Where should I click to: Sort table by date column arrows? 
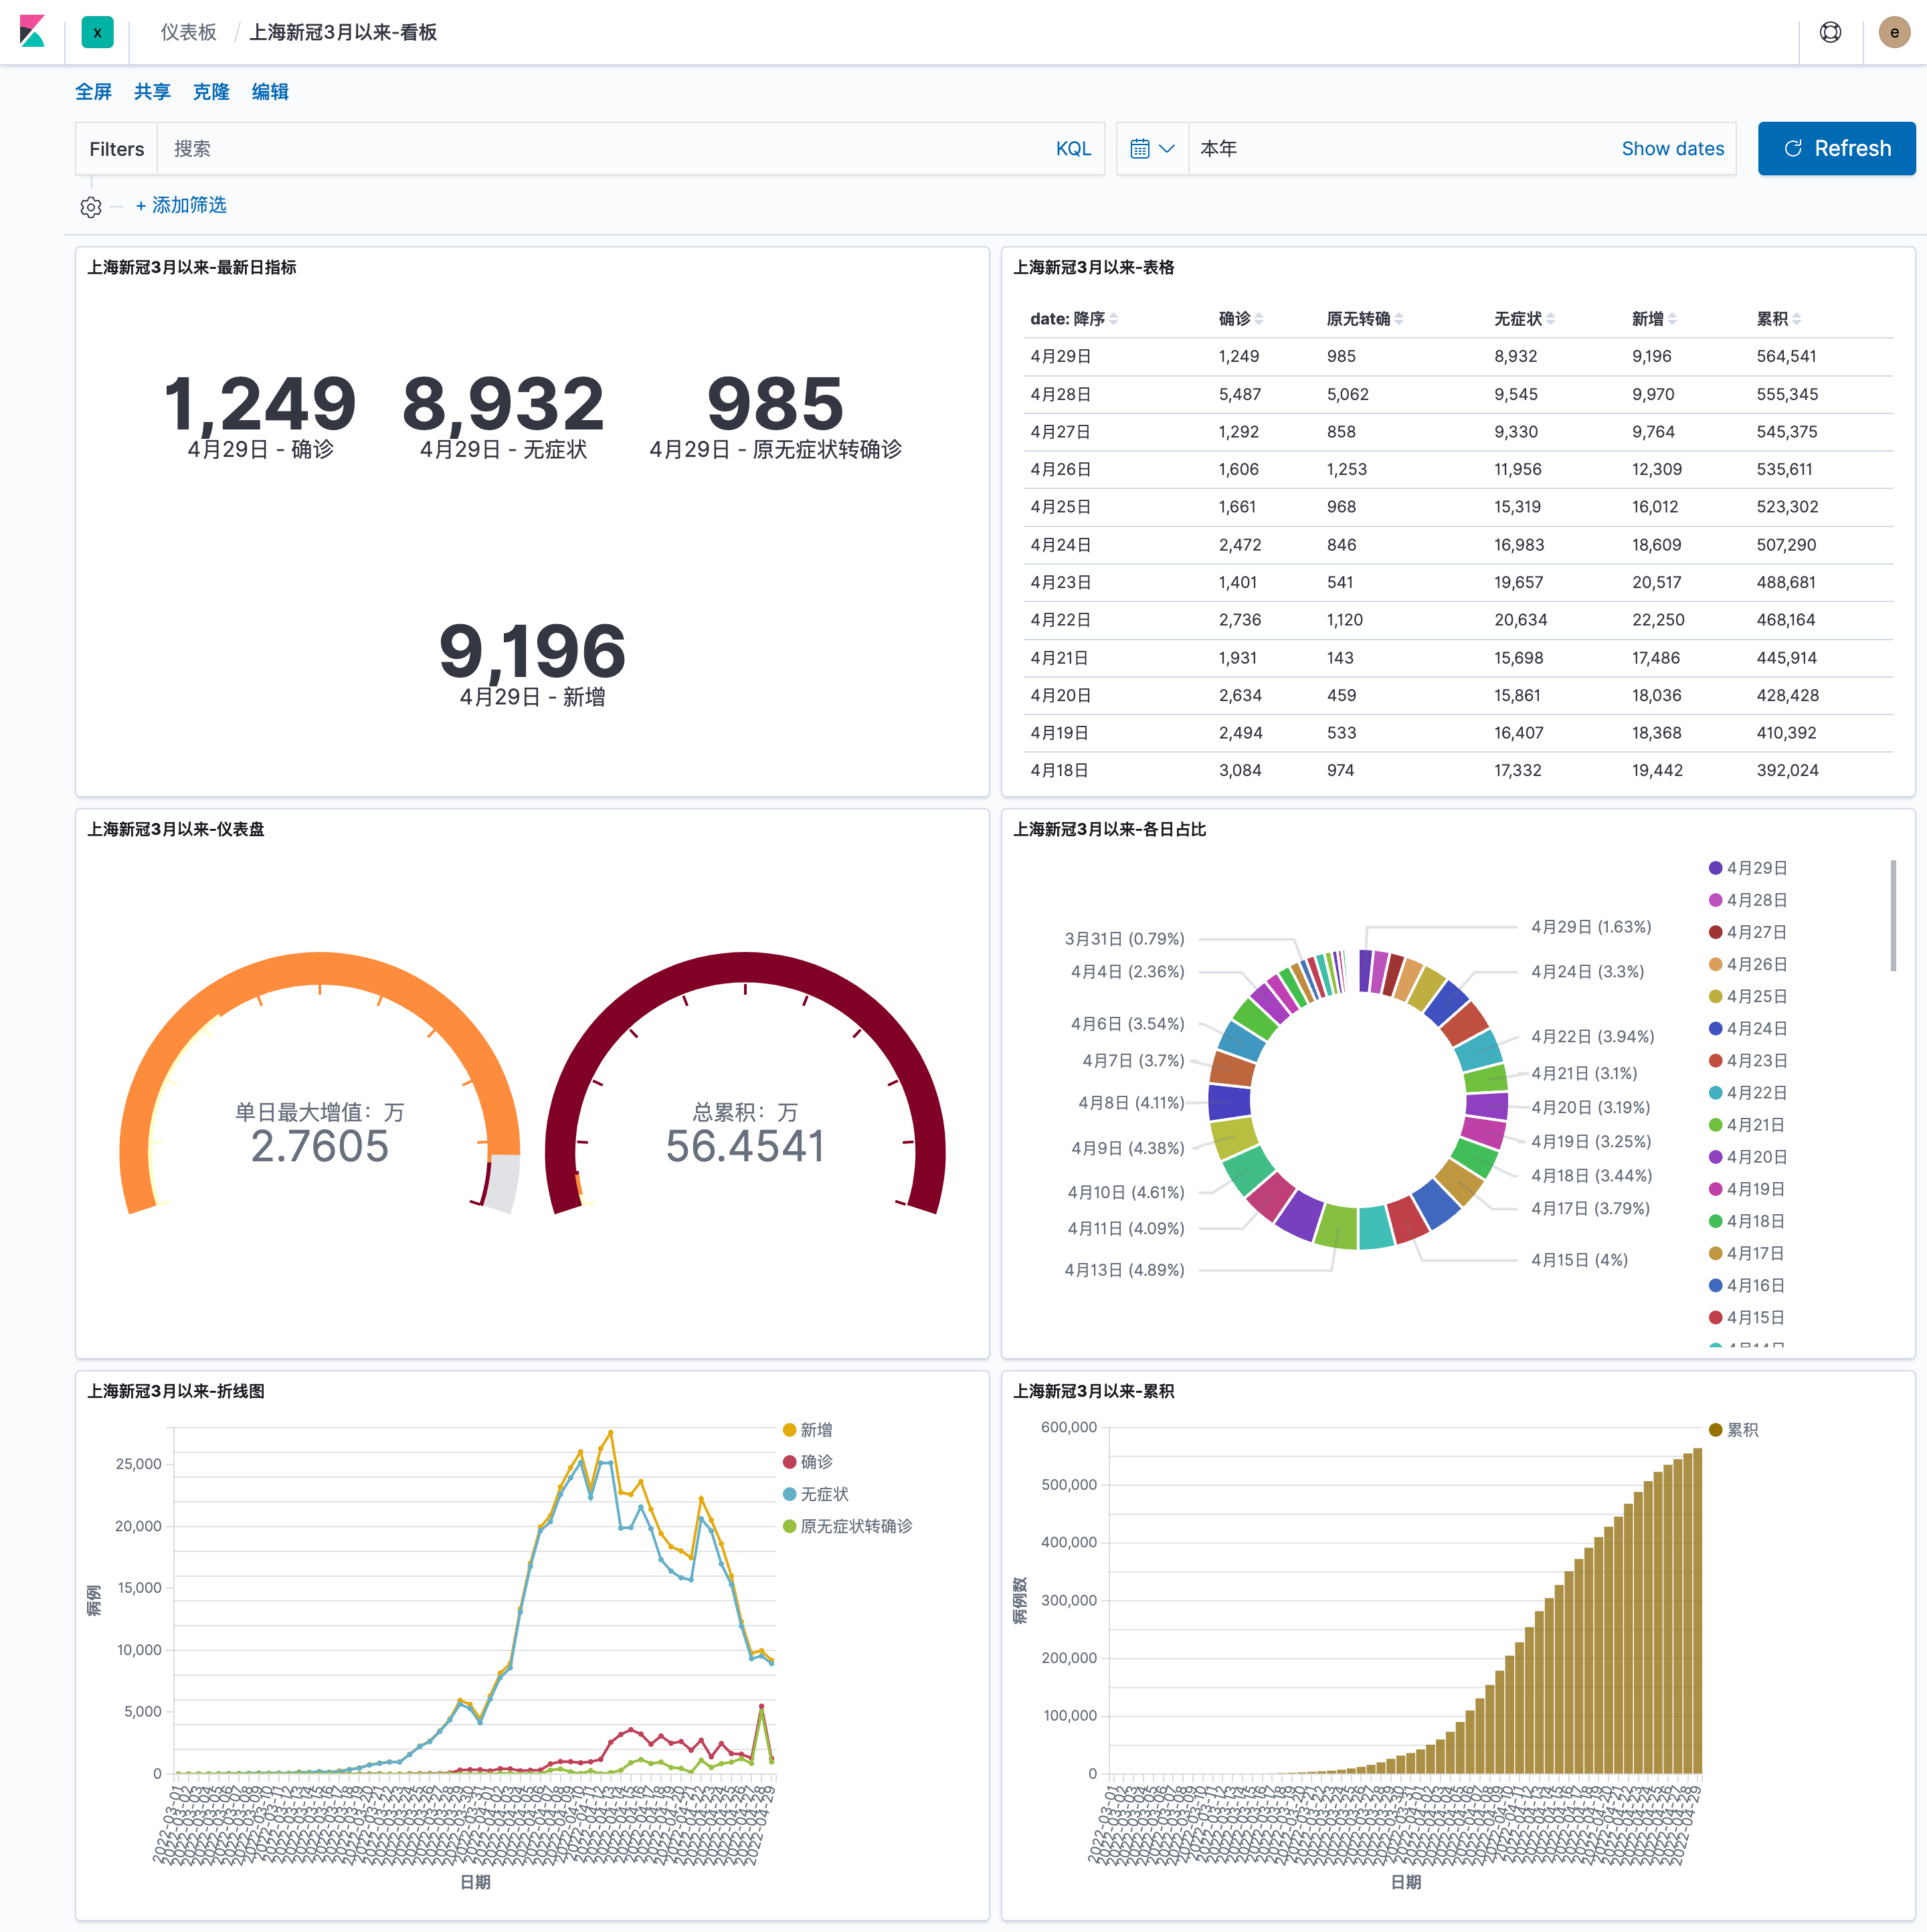1114,319
